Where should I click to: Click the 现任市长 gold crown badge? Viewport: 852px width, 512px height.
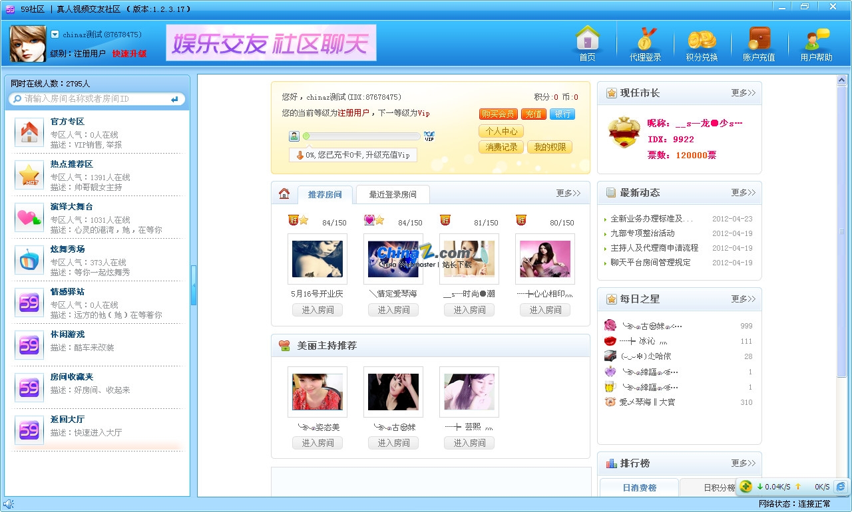click(624, 132)
